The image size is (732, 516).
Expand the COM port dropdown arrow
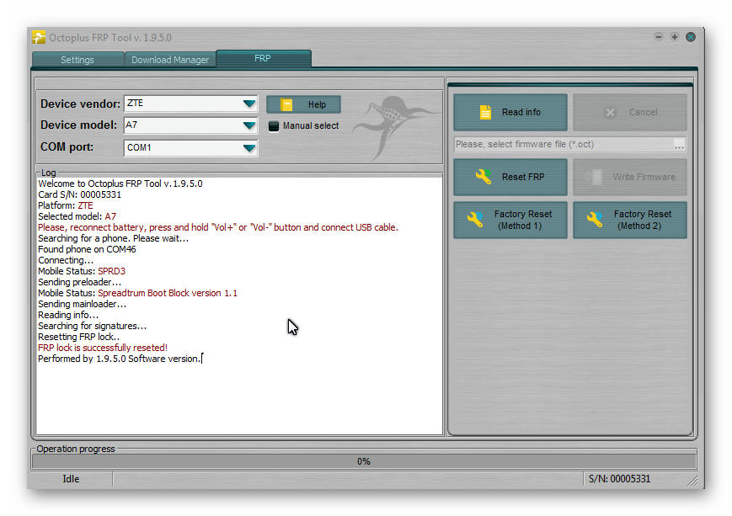(249, 148)
